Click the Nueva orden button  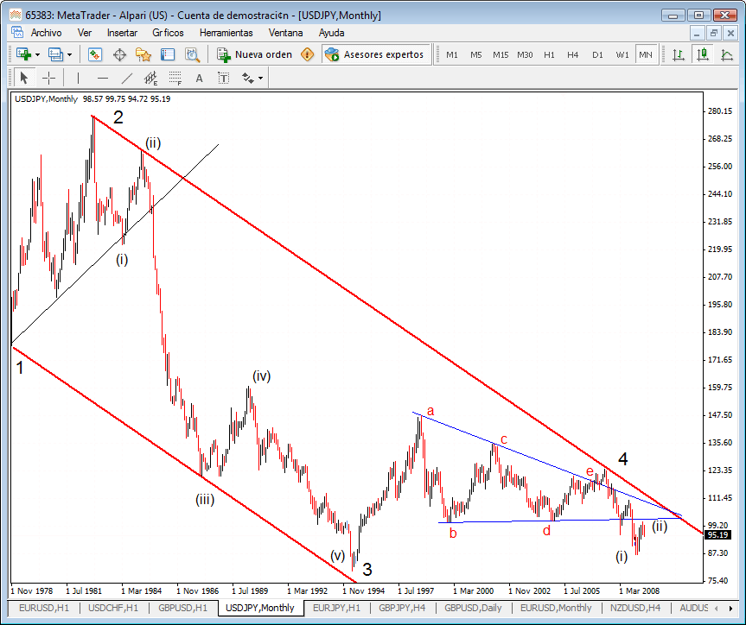click(254, 54)
